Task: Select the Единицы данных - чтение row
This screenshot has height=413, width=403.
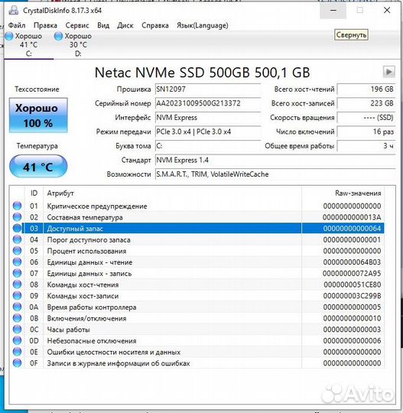Action: pos(197,262)
